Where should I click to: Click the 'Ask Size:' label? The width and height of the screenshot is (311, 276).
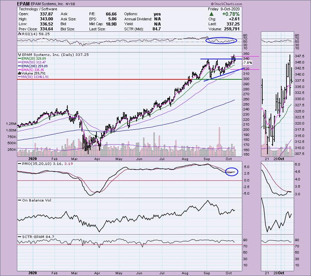pyautogui.click(x=68, y=19)
